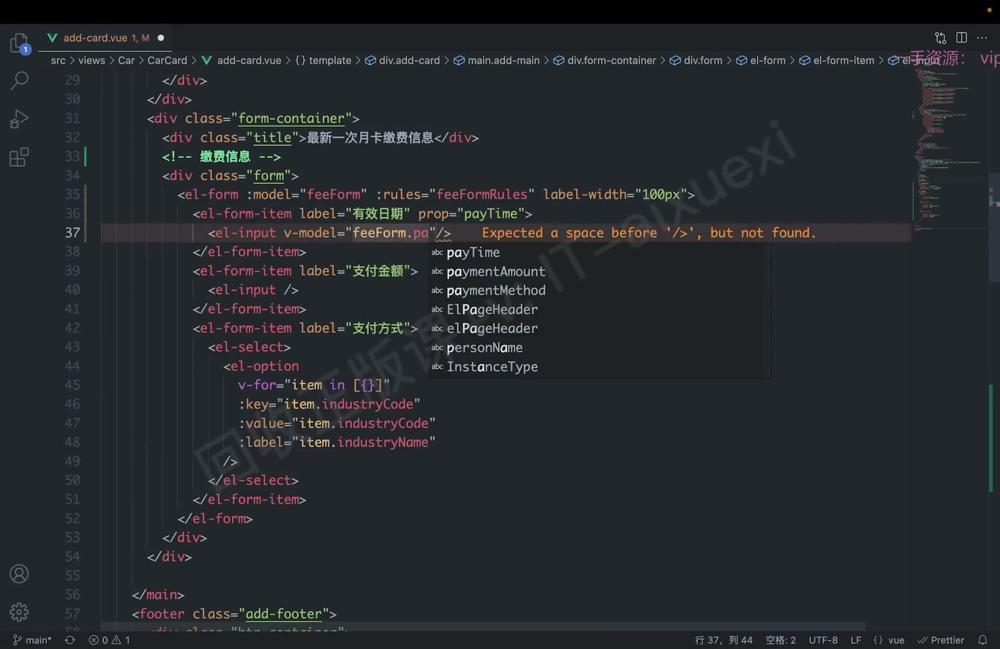This screenshot has height=649, width=1000.
Task: Click the Prettier status item
Action: pyautogui.click(x=941, y=640)
